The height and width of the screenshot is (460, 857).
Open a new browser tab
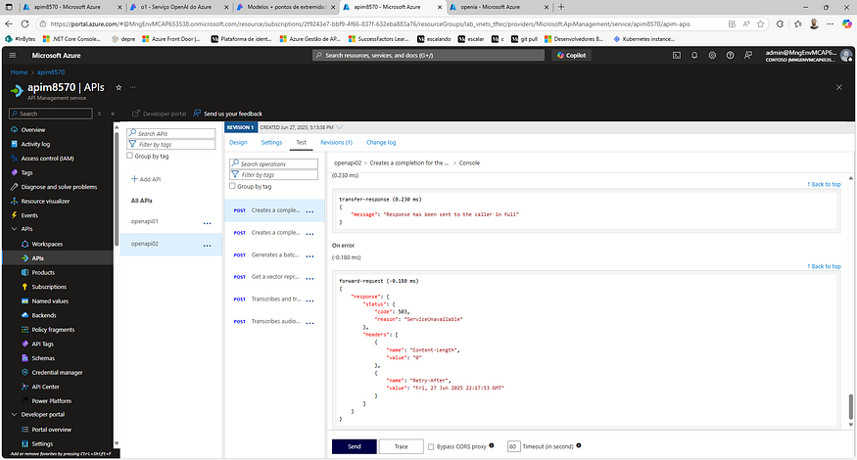tap(561, 7)
